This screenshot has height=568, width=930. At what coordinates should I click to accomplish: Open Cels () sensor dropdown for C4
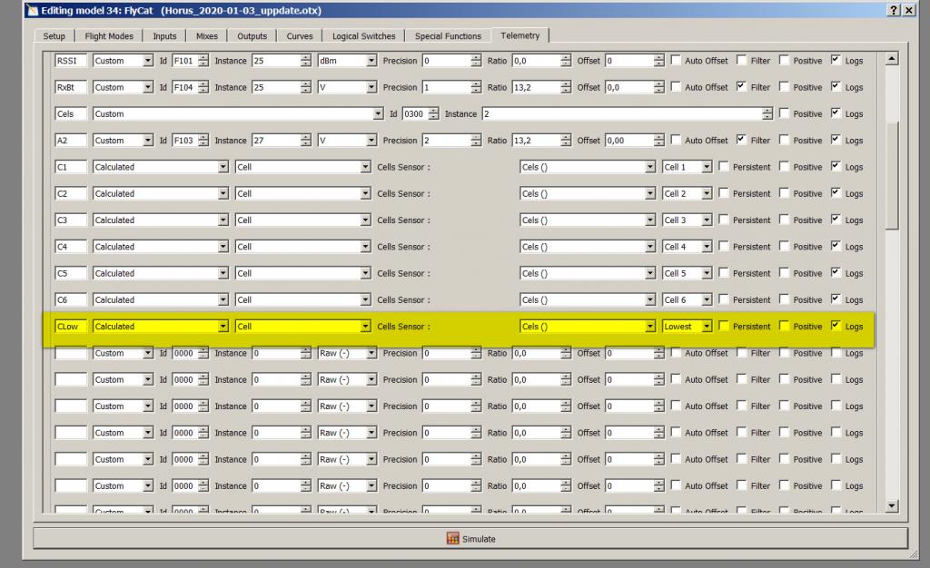[x=587, y=247]
